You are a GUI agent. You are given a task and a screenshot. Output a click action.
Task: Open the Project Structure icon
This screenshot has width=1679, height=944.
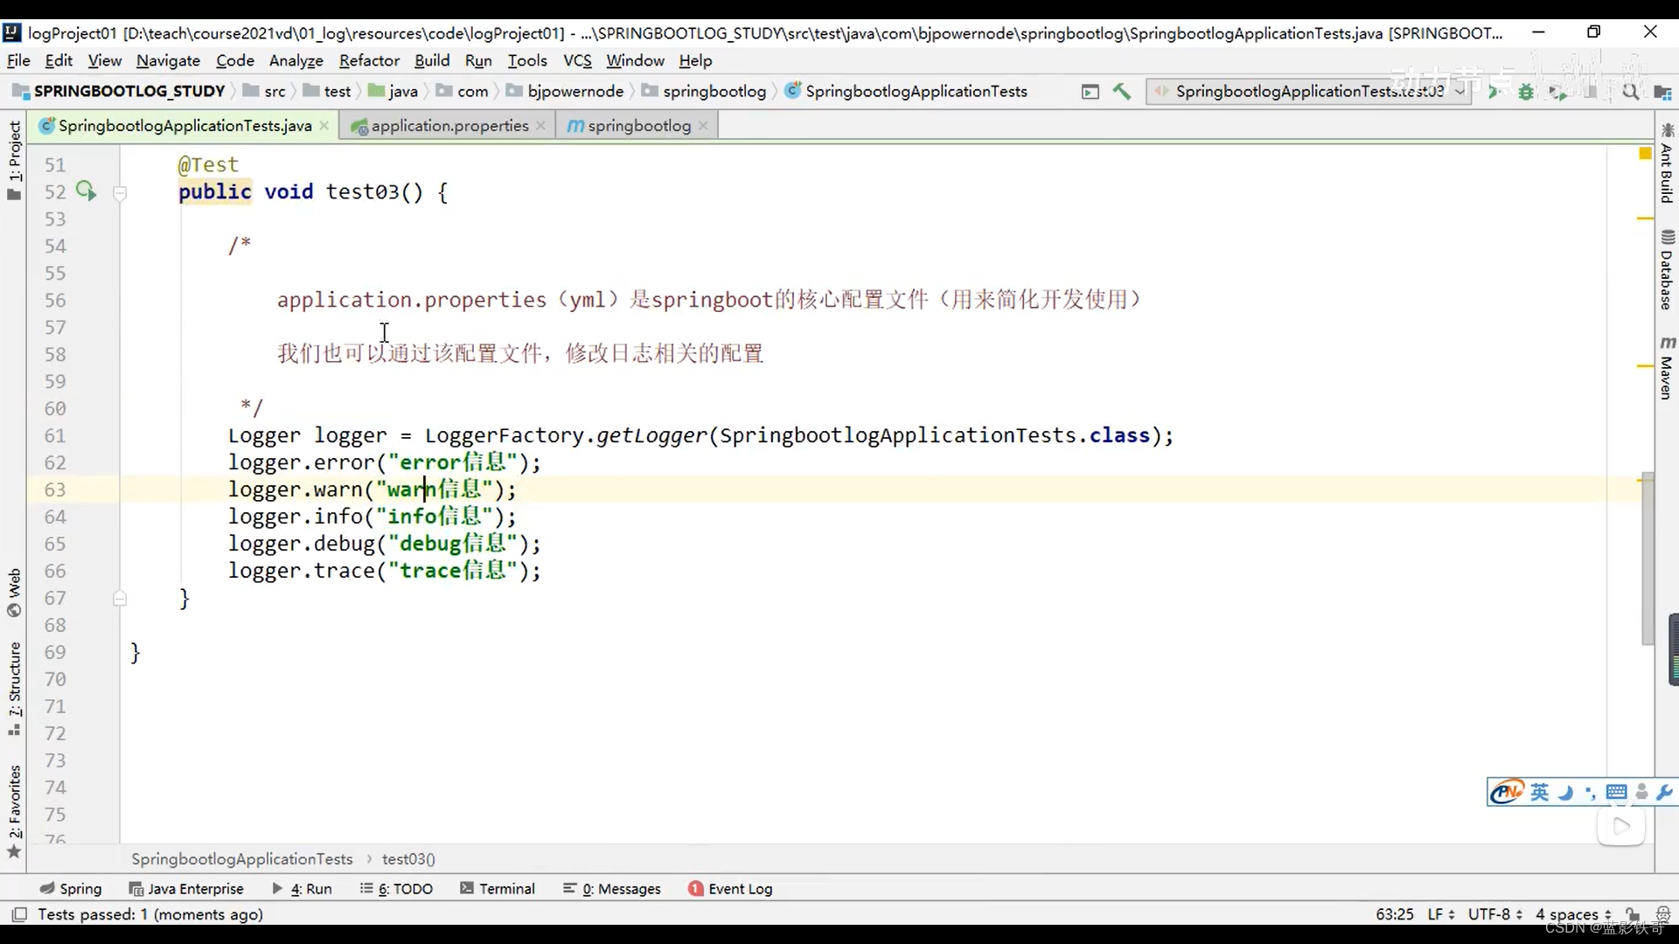click(x=1662, y=92)
